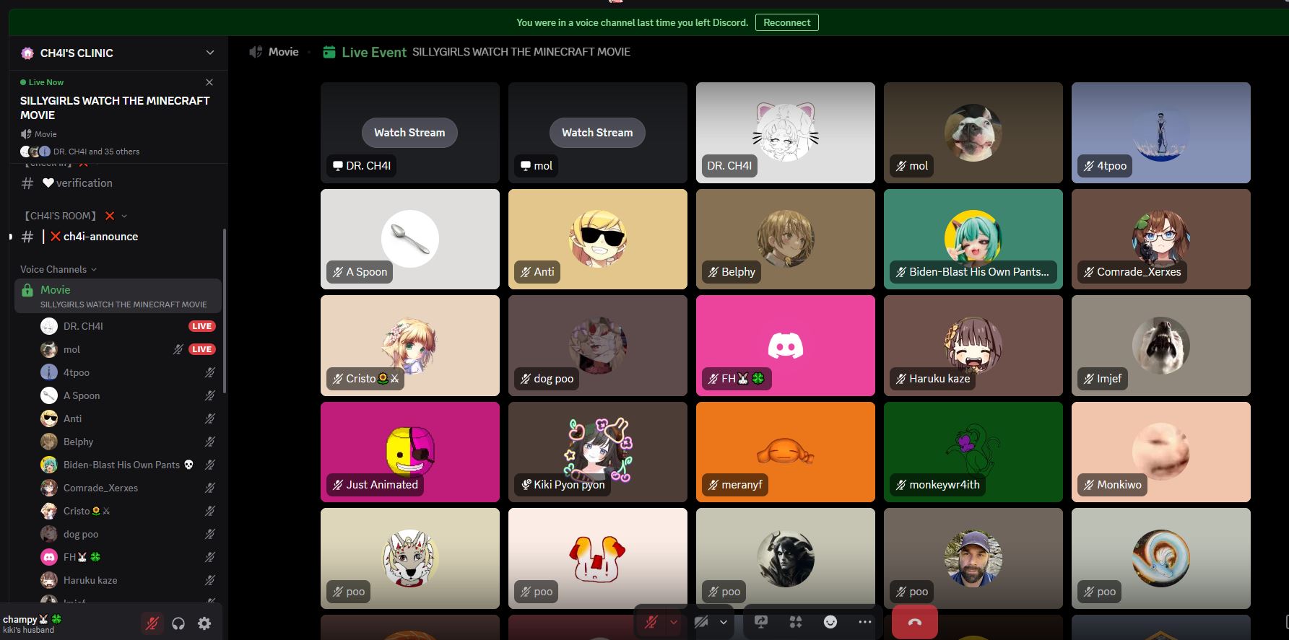Click Just Animated's yellow-pink face avatar

point(410,452)
